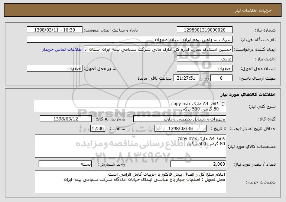286x202 pixels.
Task: Click the scroll arrows of شرح کلی نیاز box
Action: coord(223,104)
